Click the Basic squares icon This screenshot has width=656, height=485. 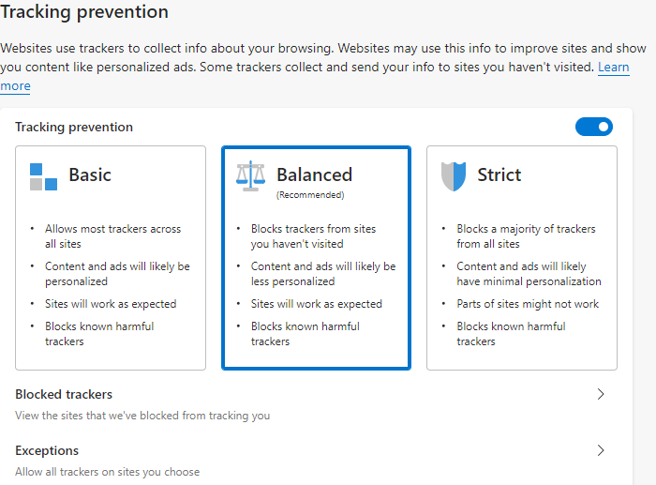point(43,176)
